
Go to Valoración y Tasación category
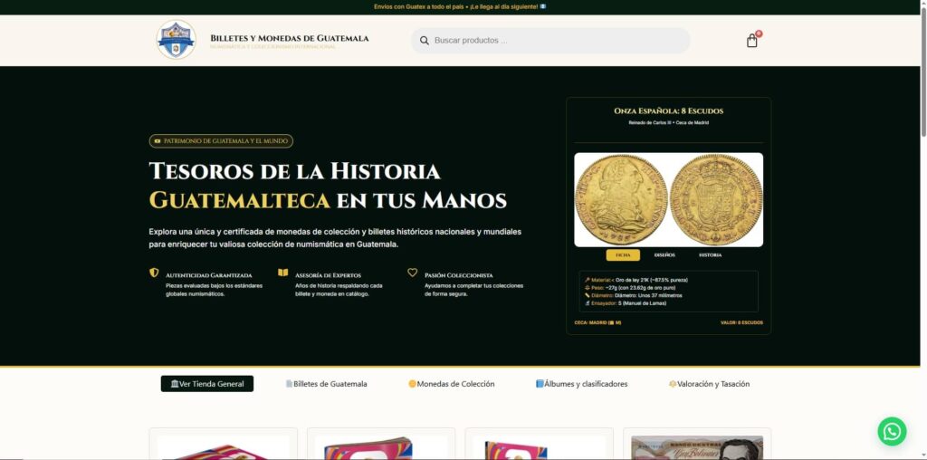tap(709, 384)
